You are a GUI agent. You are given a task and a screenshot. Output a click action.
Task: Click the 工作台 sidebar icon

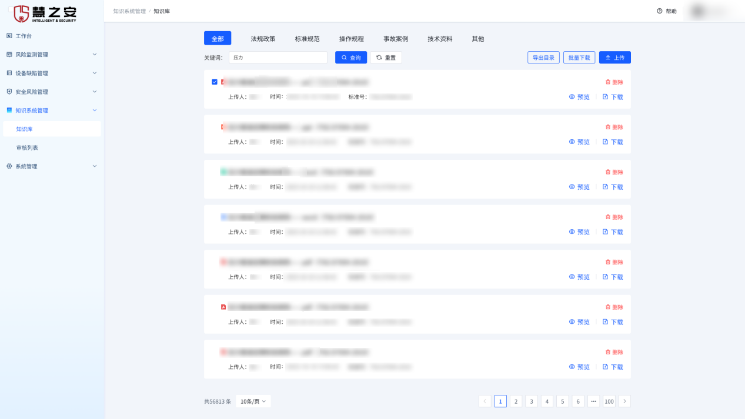[9, 36]
